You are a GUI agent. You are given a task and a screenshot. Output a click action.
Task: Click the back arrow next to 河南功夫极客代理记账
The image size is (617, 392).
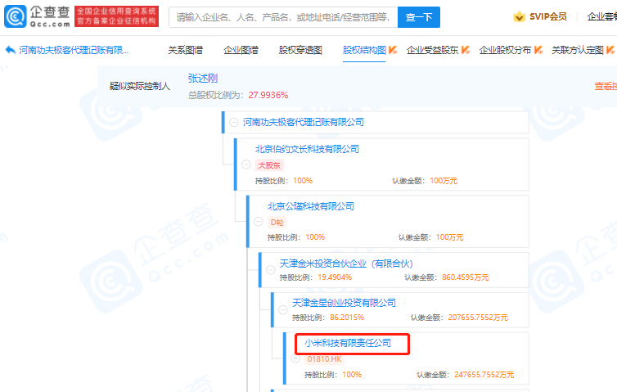pyautogui.click(x=11, y=50)
